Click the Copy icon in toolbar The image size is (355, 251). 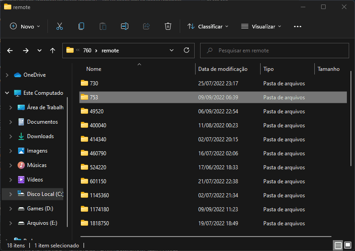click(x=81, y=27)
